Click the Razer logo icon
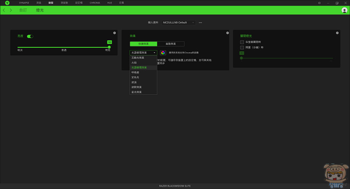 7,3
